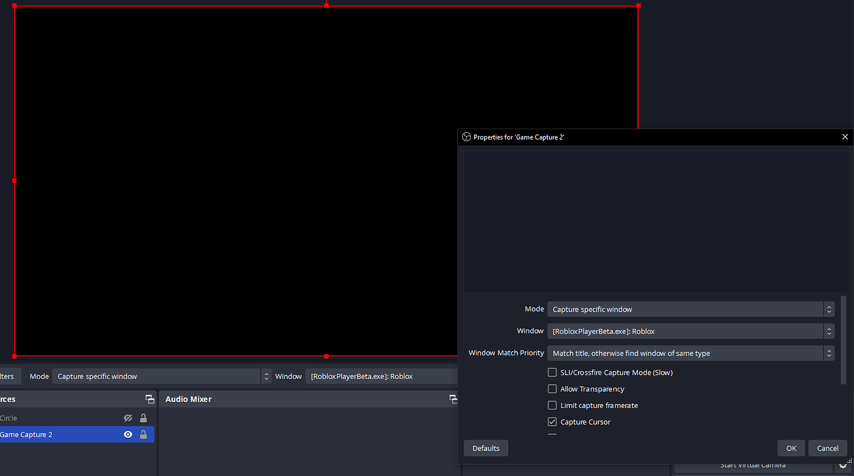
Task: Hide the Game Capture 2 source
Action: 128,434
